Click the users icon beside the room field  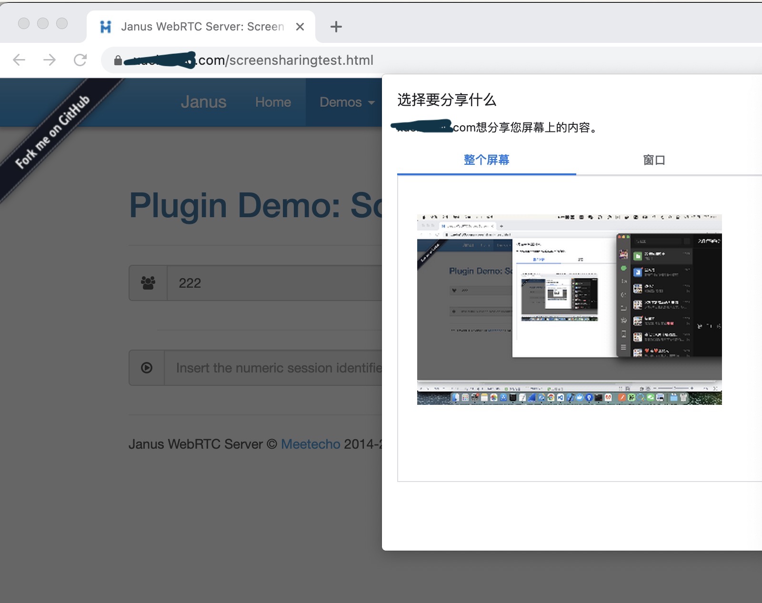click(x=147, y=282)
